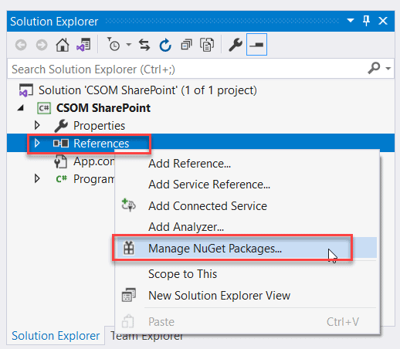
Task: Open the Pending Changes Filter clock icon
Action: coord(114,44)
